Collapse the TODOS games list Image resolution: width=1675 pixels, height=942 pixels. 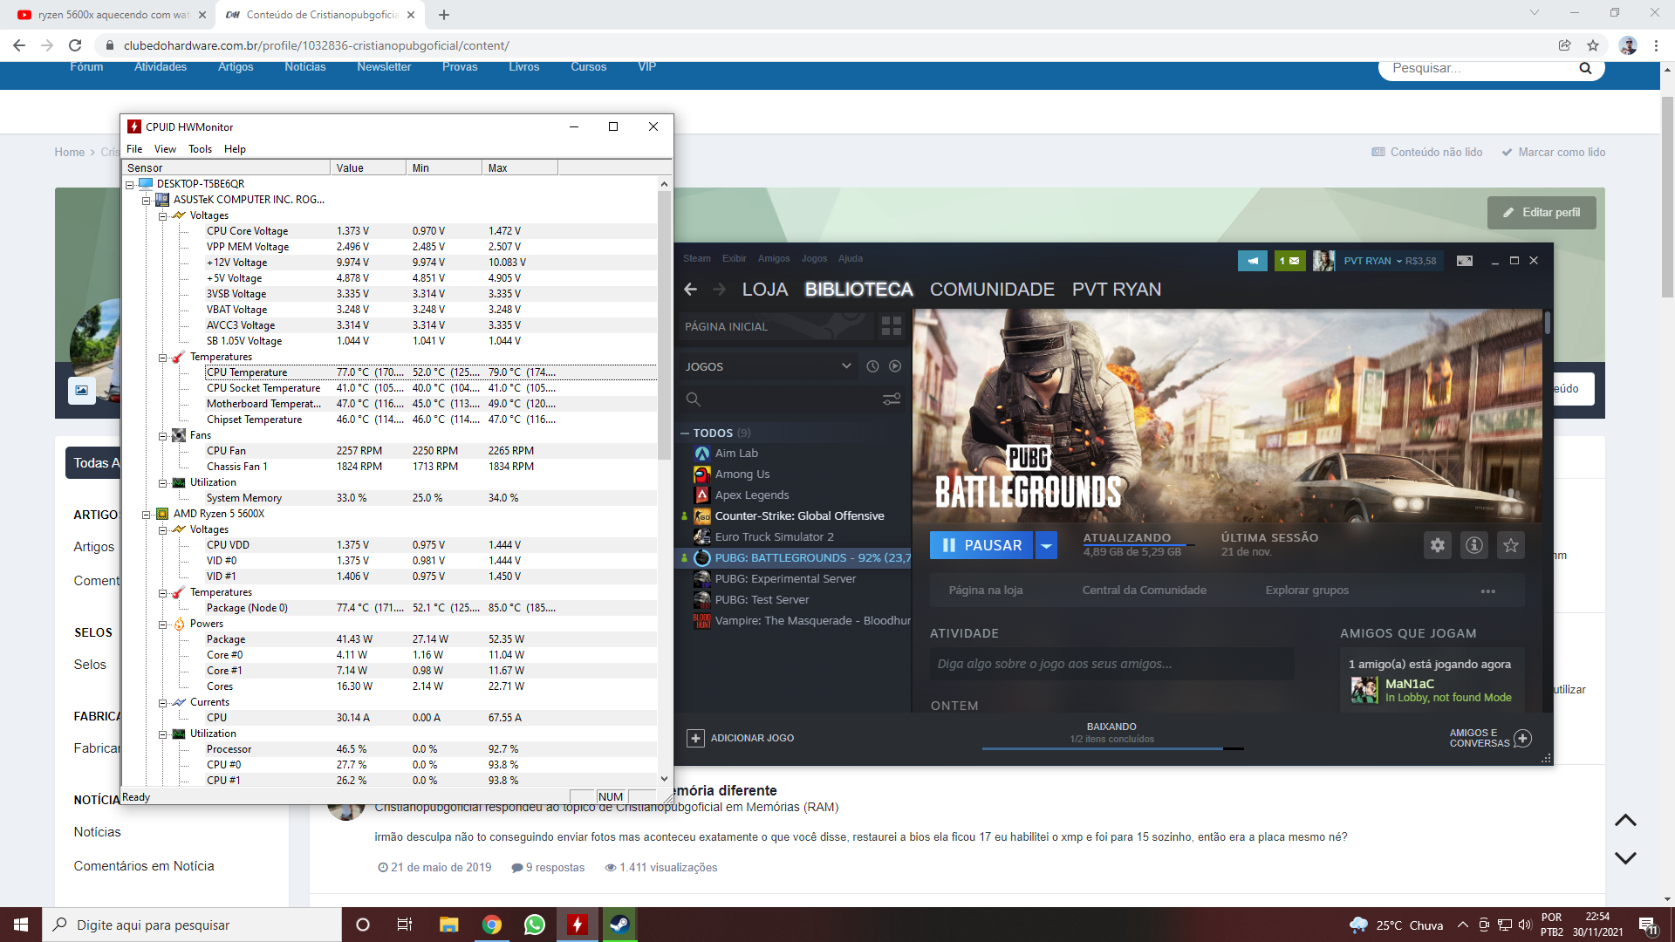pos(686,433)
